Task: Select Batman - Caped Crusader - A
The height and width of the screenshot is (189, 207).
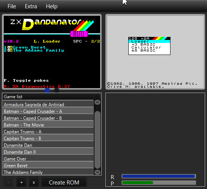Action: click(x=48, y=111)
